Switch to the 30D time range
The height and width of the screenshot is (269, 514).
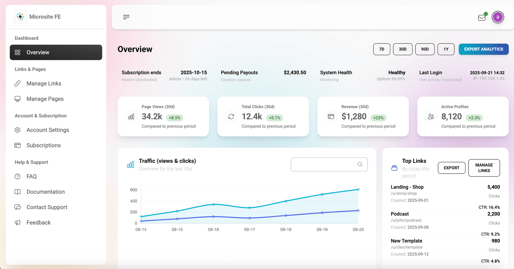click(x=402, y=49)
